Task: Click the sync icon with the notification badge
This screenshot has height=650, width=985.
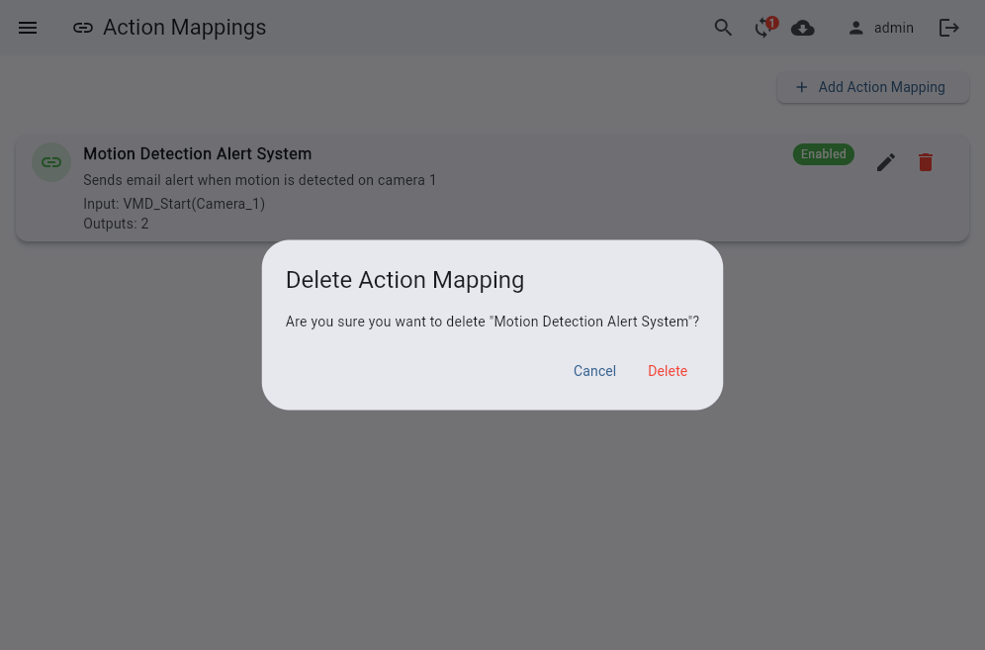Action: [762, 28]
